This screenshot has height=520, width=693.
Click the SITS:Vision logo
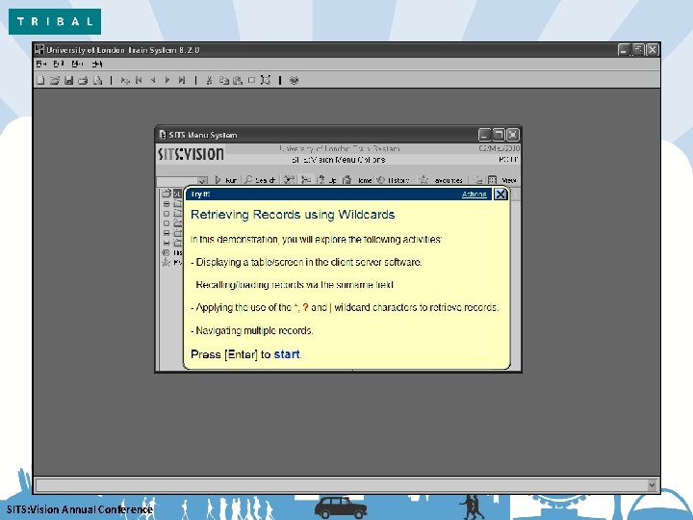pos(191,153)
